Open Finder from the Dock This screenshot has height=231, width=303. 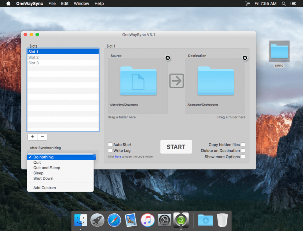pyautogui.click(x=81, y=220)
